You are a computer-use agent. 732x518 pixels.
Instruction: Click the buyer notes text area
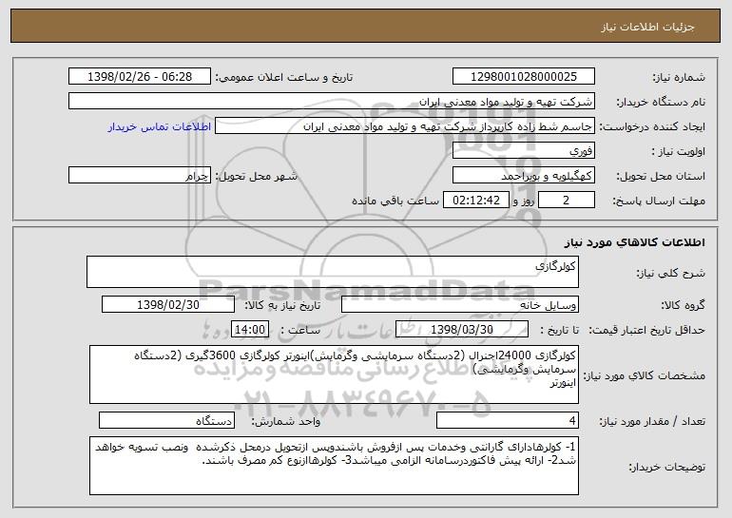pyautogui.click(x=334, y=466)
